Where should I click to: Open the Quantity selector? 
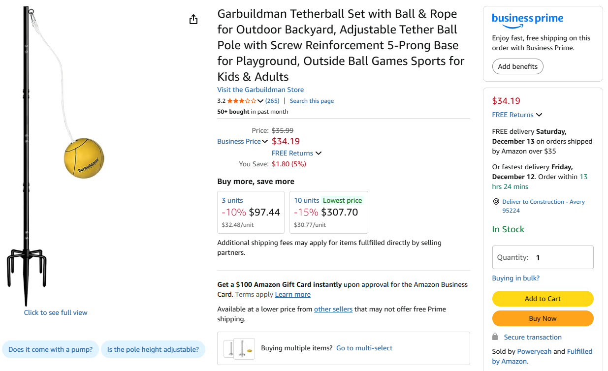[543, 257]
